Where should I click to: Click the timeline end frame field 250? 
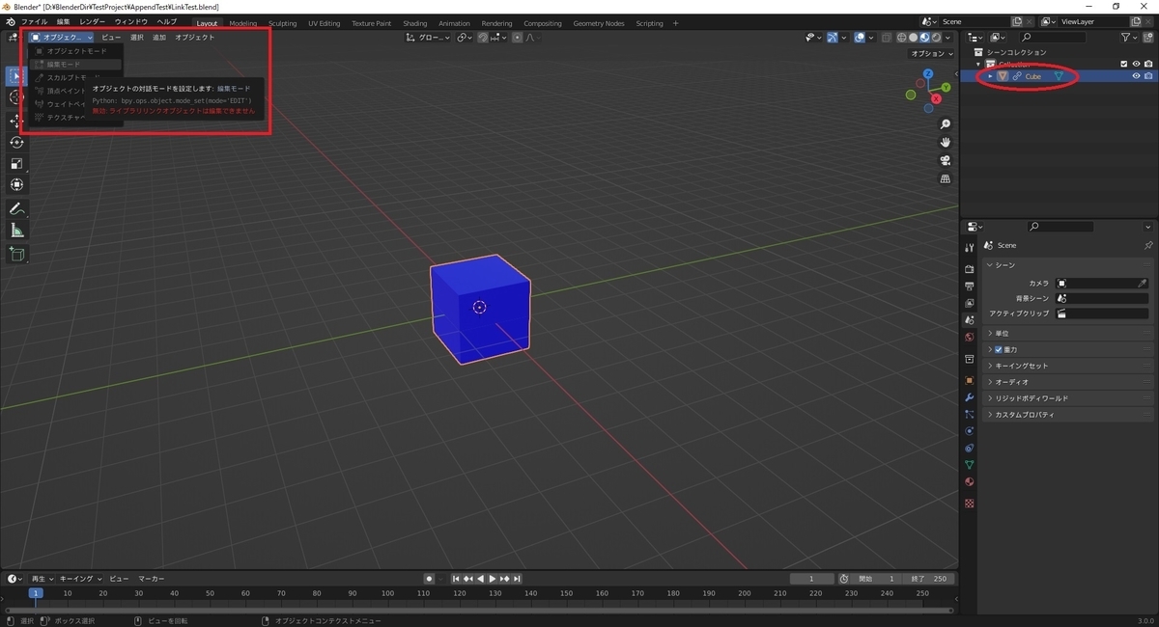930,579
